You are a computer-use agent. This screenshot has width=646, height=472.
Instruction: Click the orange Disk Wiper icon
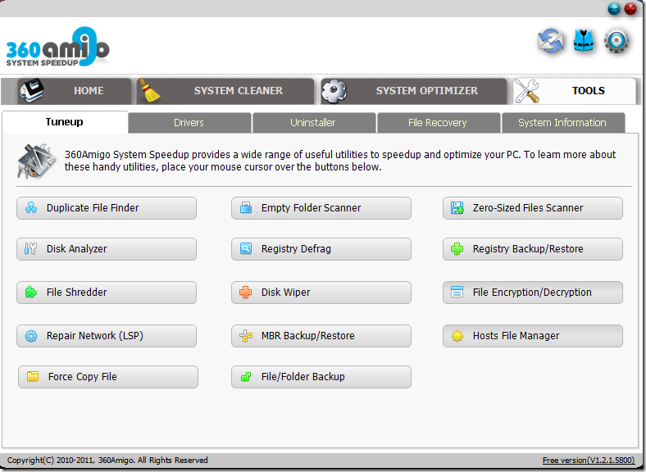pos(246,292)
